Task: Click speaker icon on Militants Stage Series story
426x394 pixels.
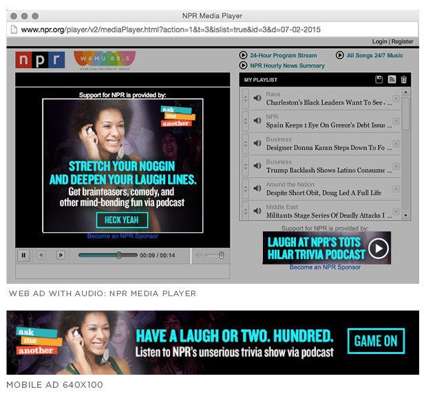Action: (257, 211)
